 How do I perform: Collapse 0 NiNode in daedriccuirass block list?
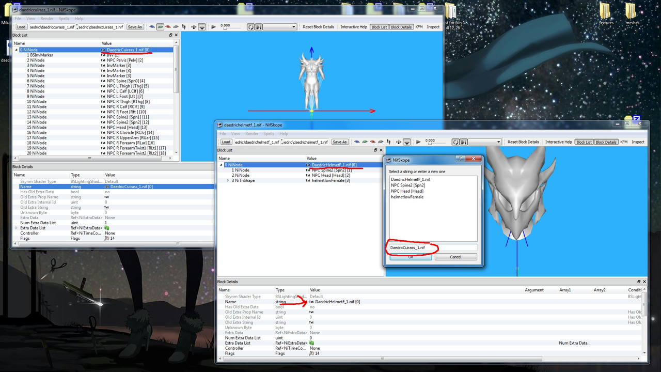[17, 50]
